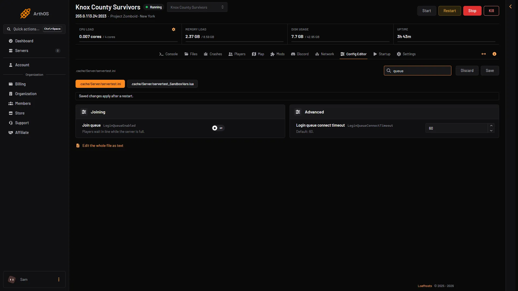The width and height of the screenshot is (518, 291).
Task: Switch to the Crashes tab
Action: pyautogui.click(x=213, y=54)
